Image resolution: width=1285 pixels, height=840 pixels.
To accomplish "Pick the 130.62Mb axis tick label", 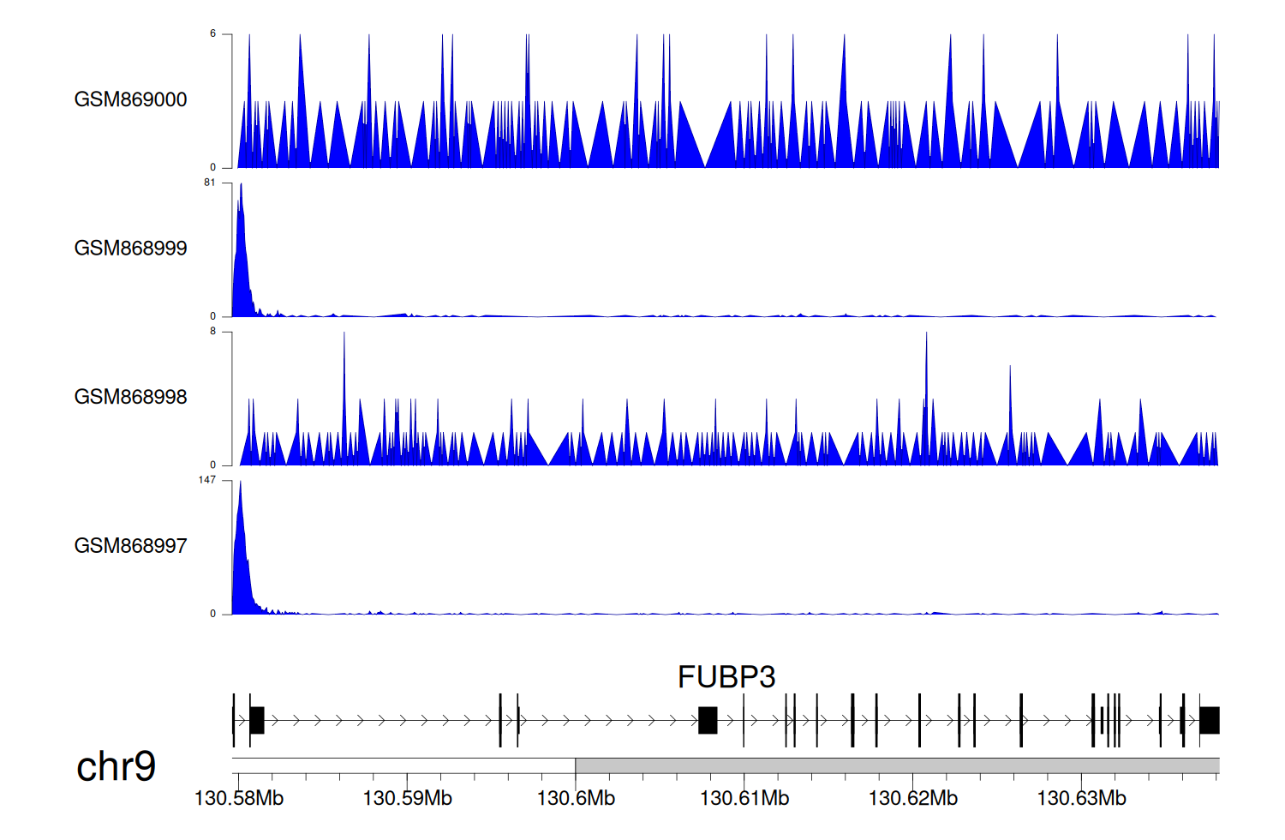I will click(x=912, y=799).
